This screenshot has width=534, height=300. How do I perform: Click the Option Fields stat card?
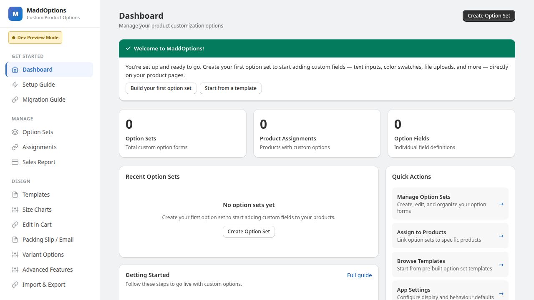coord(451,133)
